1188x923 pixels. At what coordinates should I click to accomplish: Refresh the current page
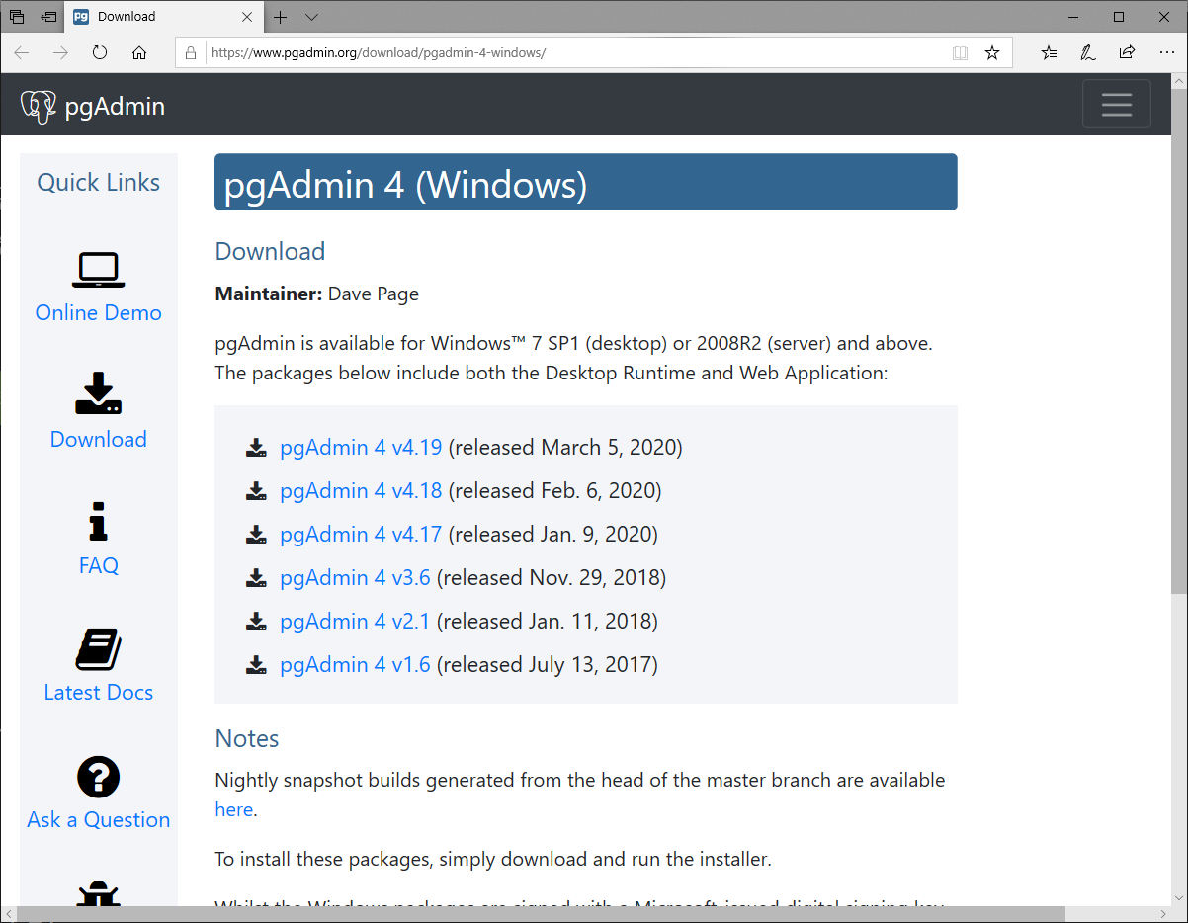click(100, 52)
